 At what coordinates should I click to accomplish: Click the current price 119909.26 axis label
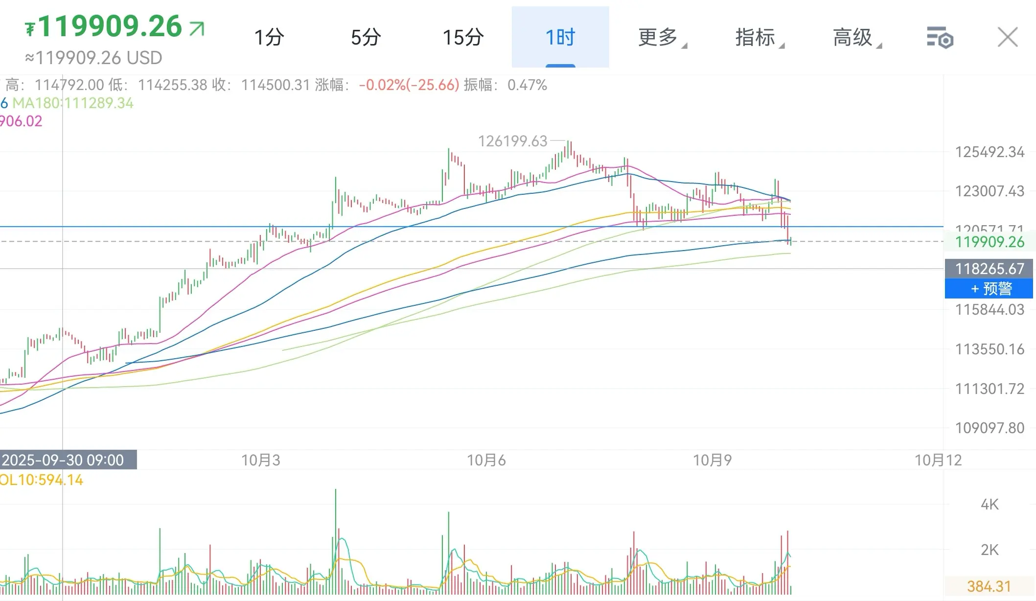point(990,242)
